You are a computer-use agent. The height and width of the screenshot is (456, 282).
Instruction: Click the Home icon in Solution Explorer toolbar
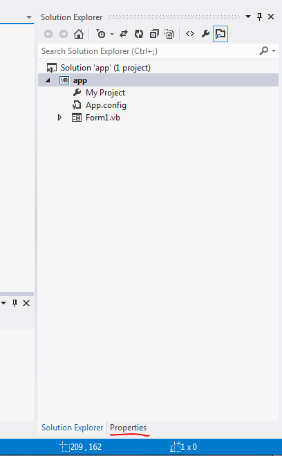[x=78, y=34]
